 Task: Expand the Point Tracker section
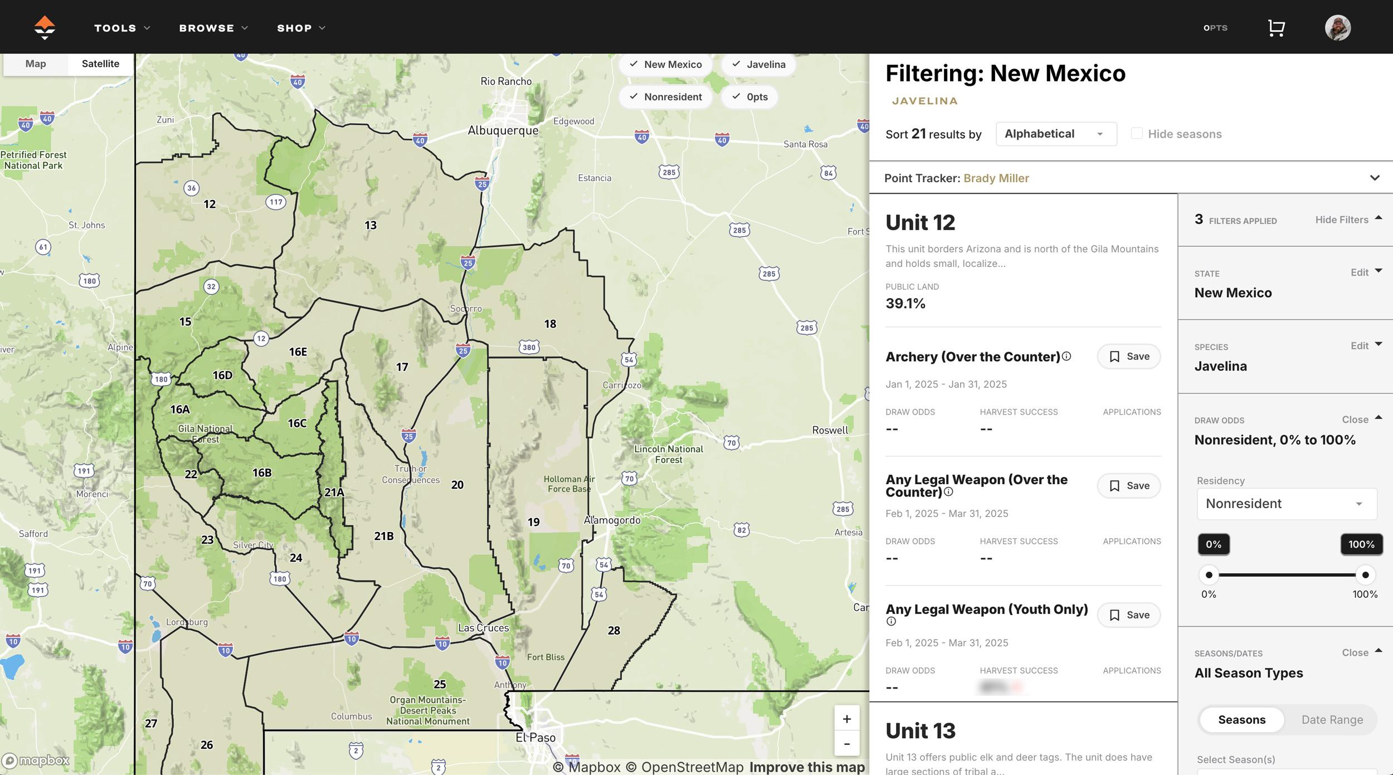tap(1374, 178)
